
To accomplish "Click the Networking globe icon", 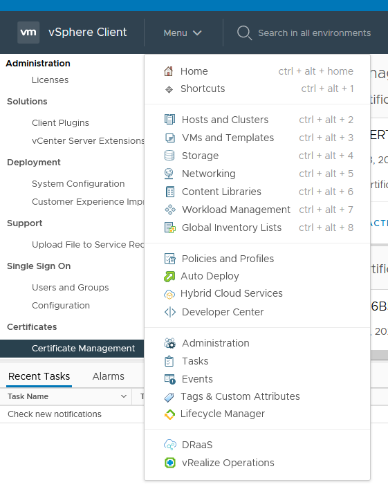I will pos(169,174).
